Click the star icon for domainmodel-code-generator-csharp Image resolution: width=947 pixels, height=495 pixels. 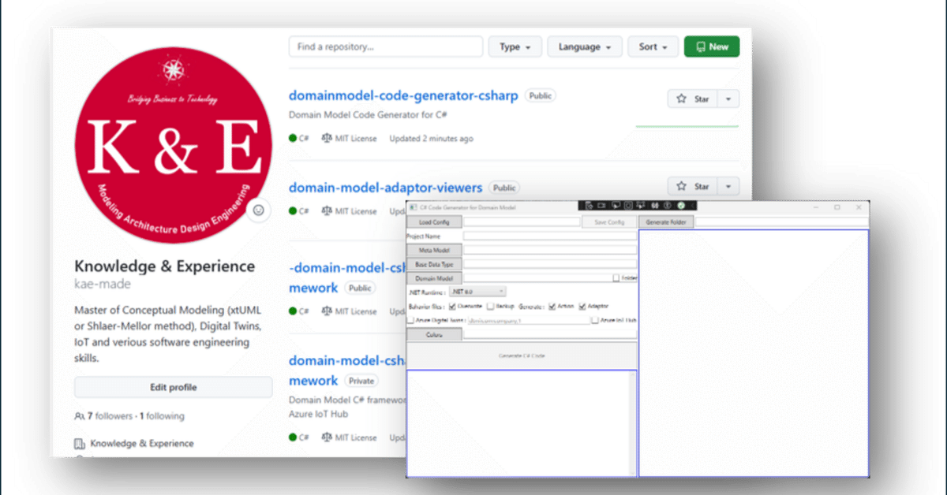682,99
